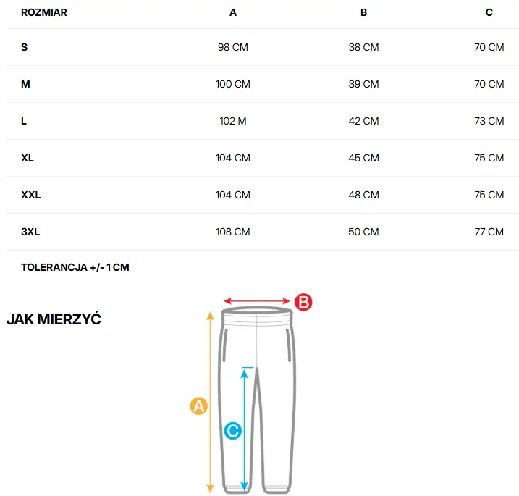This screenshot has height=496, width=519.
Task: Select the ROZMIAR column header
Action: coord(44,12)
